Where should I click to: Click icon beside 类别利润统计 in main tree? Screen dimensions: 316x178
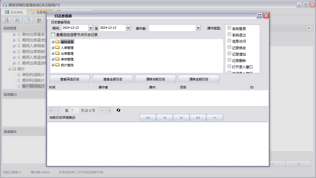pyautogui.click(x=18, y=75)
